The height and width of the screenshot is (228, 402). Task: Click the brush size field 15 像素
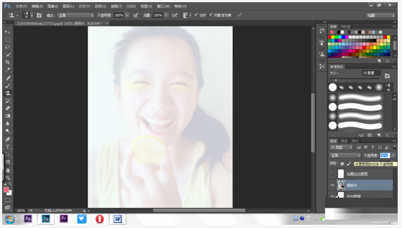click(371, 73)
